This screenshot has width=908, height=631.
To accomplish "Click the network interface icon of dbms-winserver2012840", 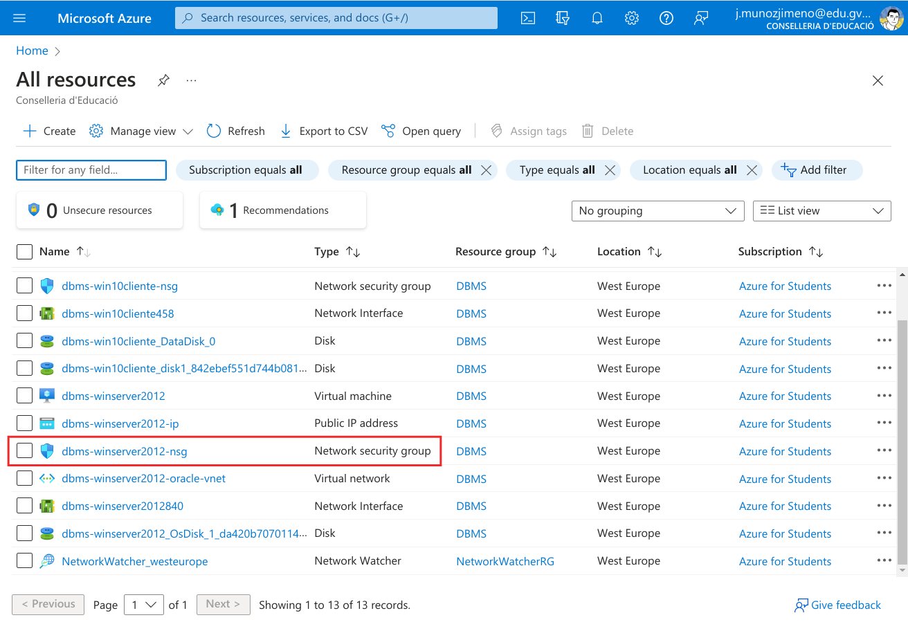I will (47, 506).
